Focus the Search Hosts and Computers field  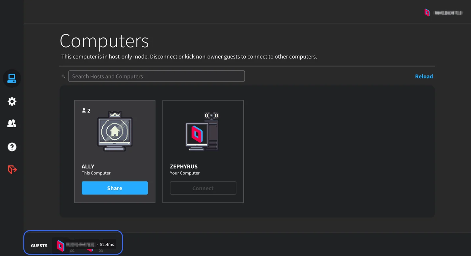click(156, 76)
